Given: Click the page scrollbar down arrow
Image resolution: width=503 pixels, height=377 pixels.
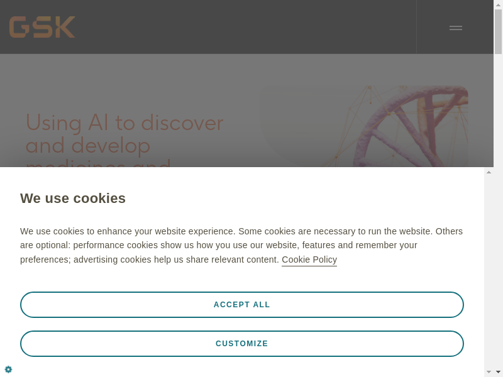Looking at the screenshot, I should 498,372.
